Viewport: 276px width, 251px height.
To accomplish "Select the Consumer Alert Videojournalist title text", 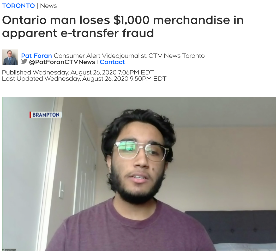I will click(100, 56).
